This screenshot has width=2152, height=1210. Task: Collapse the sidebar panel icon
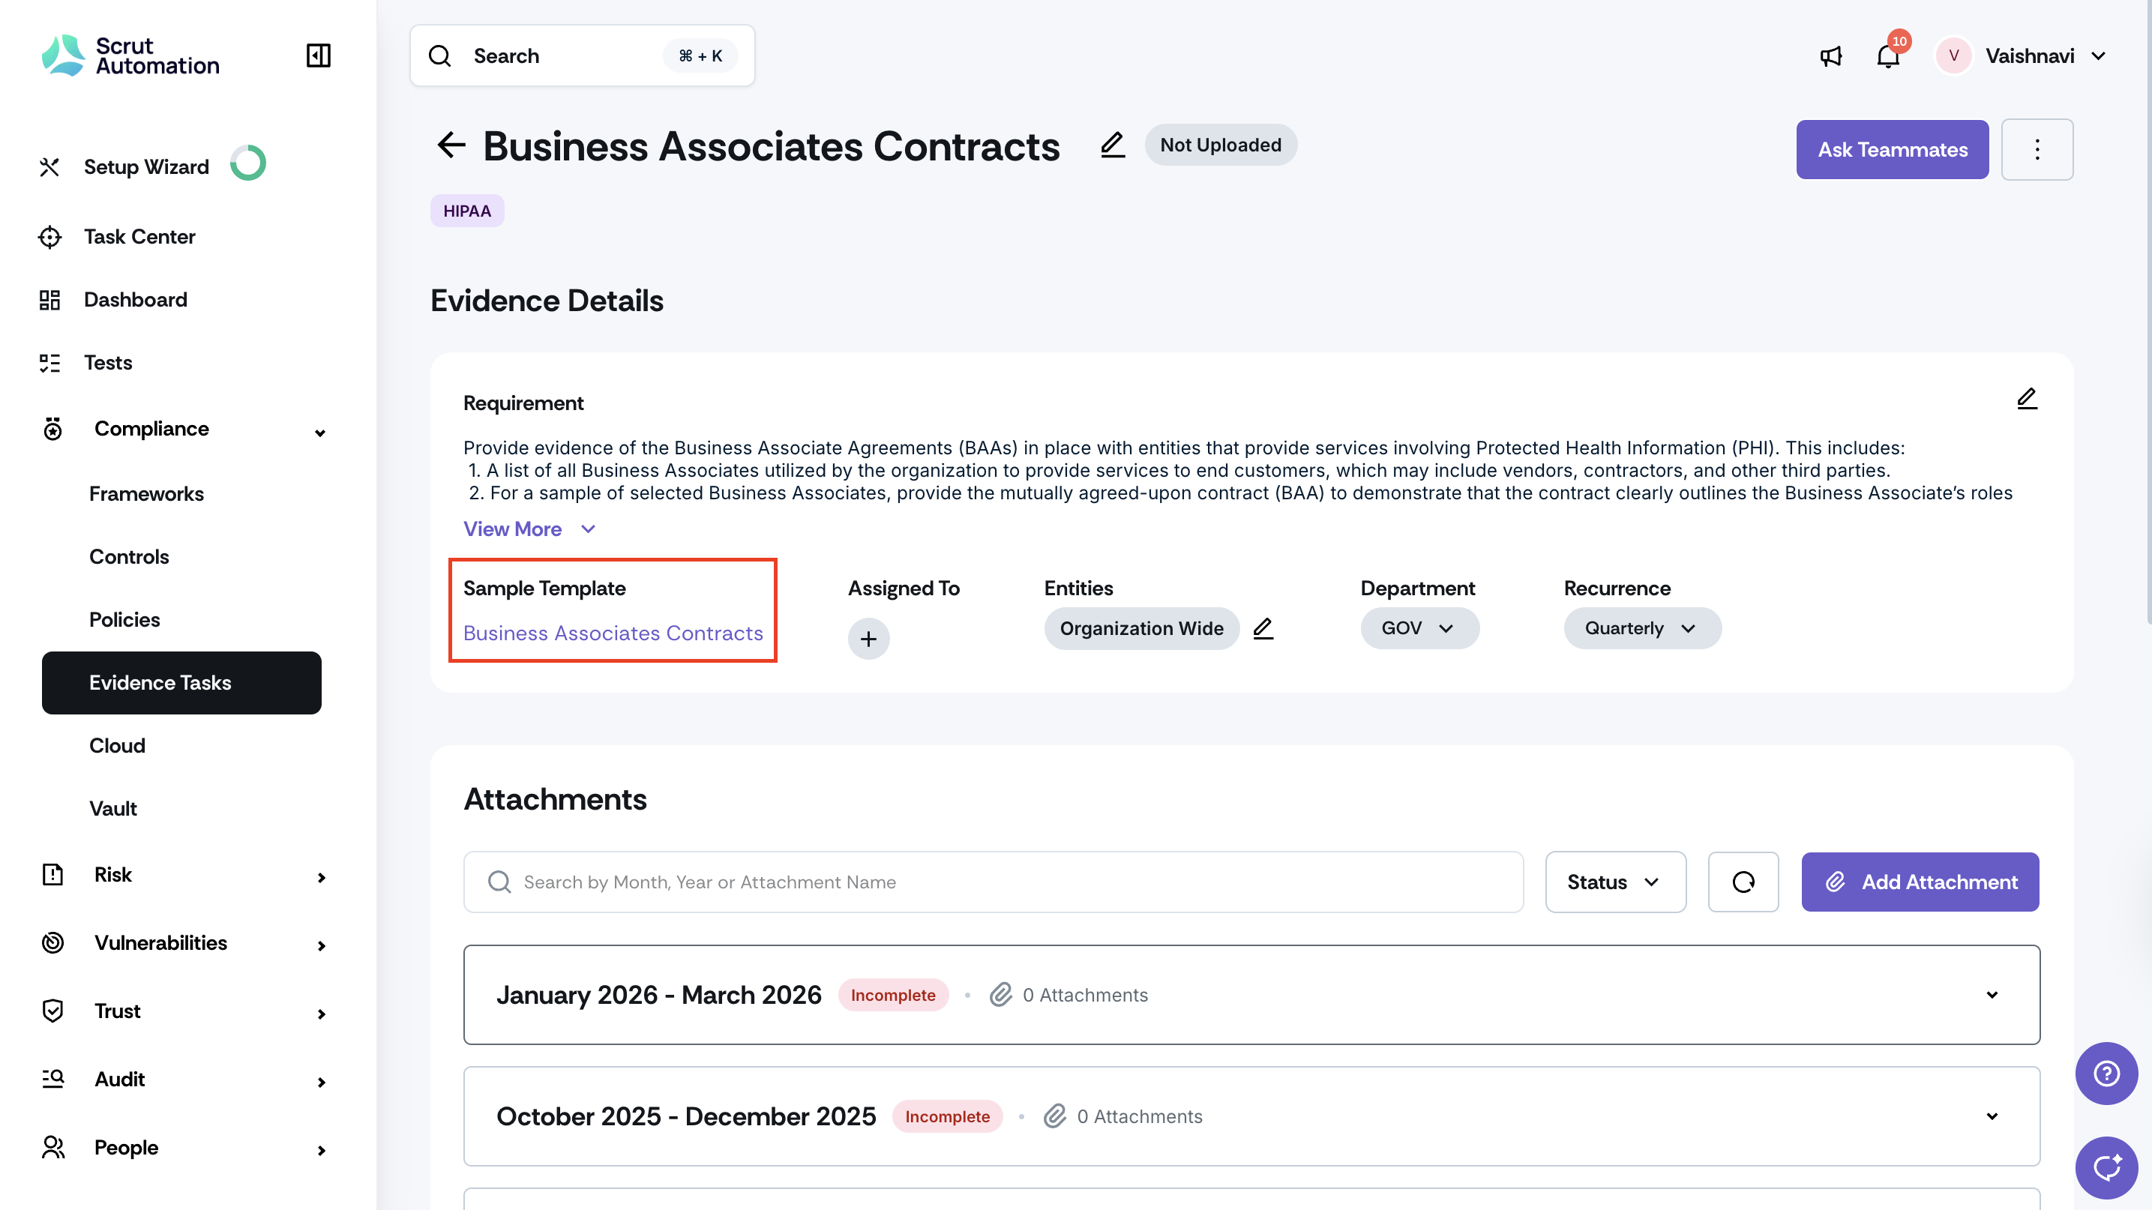318,56
